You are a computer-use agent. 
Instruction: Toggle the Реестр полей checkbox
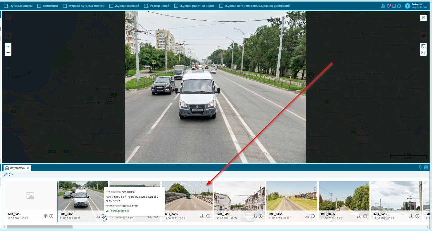pos(146,6)
